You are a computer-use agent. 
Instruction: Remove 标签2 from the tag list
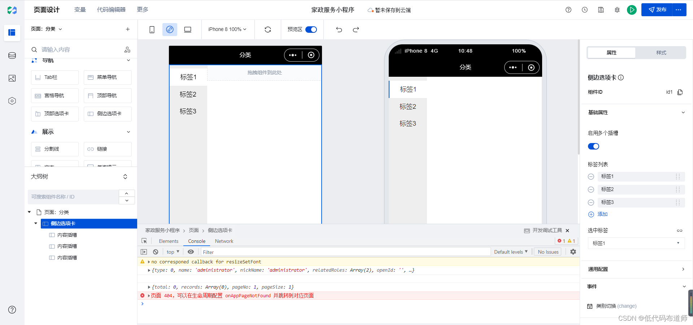tap(591, 190)
